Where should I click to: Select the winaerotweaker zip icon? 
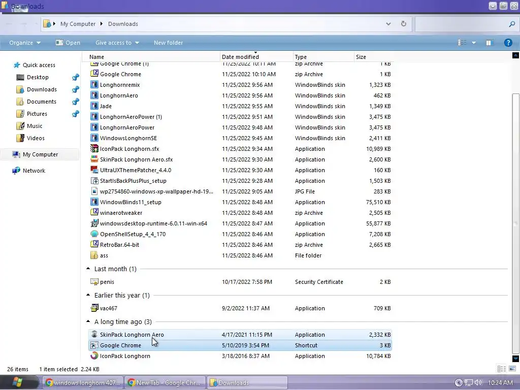[x=94, y=213]
